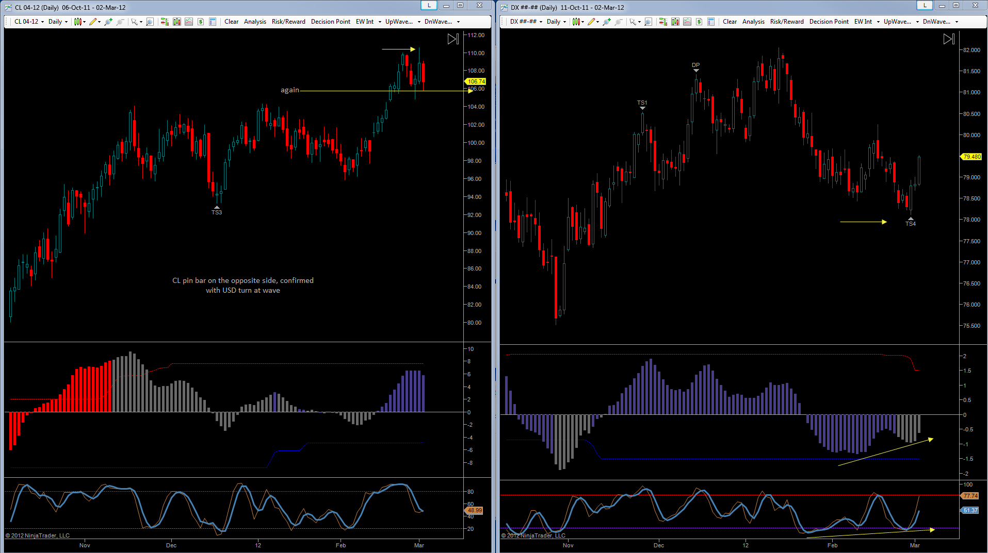Select the TS4 marker on DX chart
The image size is (988, 553).
(x=911, y=223)
